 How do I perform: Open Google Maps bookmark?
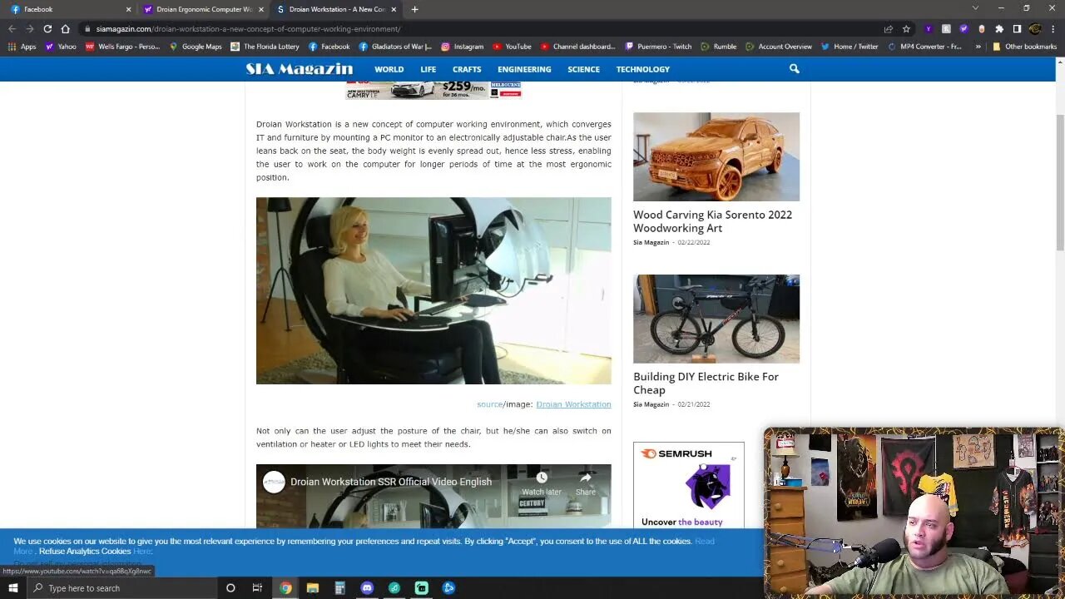pos(196,47)
